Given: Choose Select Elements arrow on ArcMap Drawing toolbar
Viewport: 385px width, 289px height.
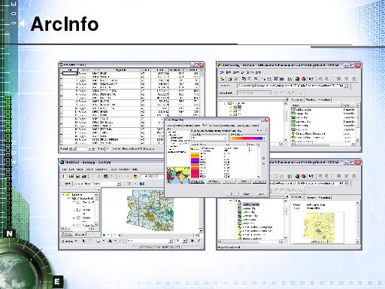Looking at the screenshot, I should coord(83,241).
